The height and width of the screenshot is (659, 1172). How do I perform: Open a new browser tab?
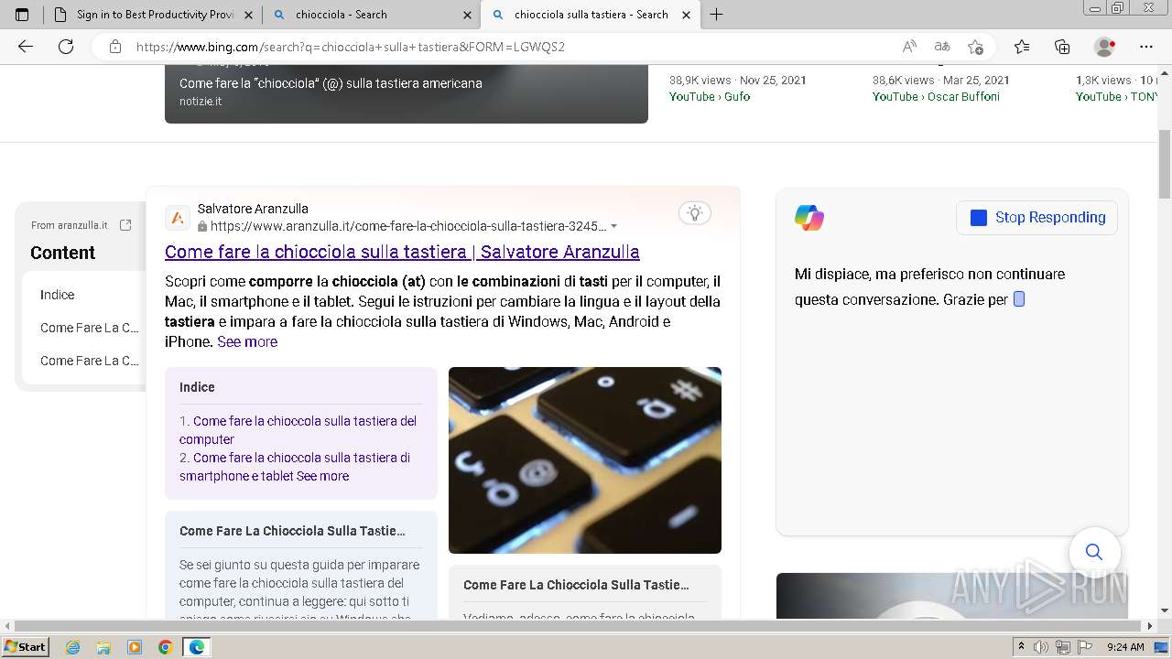click(x=717, y=15)
